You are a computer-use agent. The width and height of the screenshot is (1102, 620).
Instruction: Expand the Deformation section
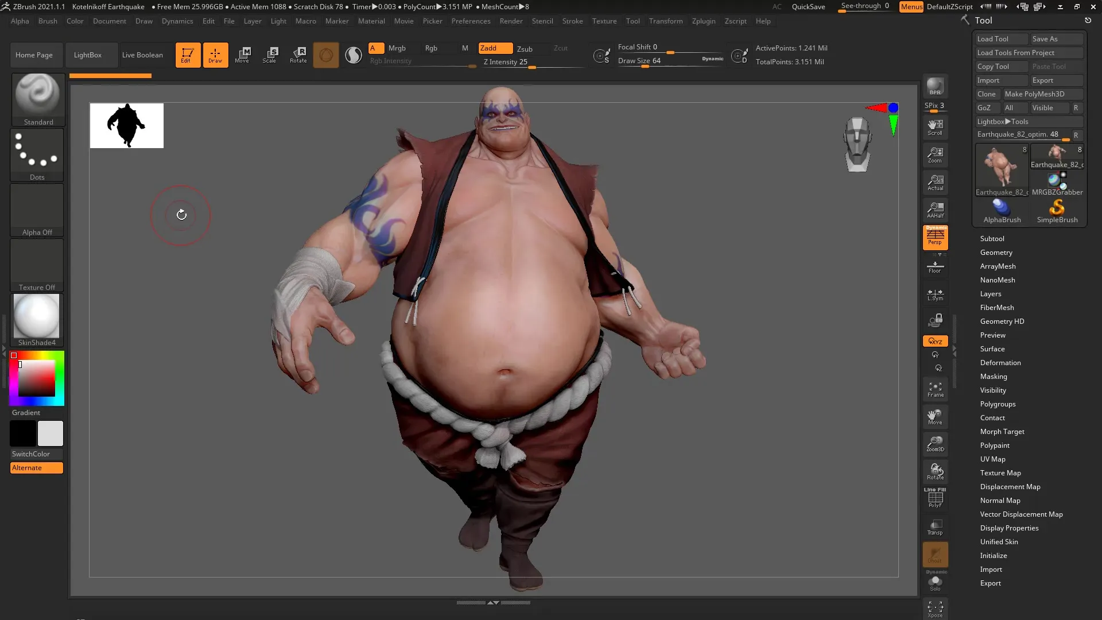pyautogui.click(x=1000, y=363)
